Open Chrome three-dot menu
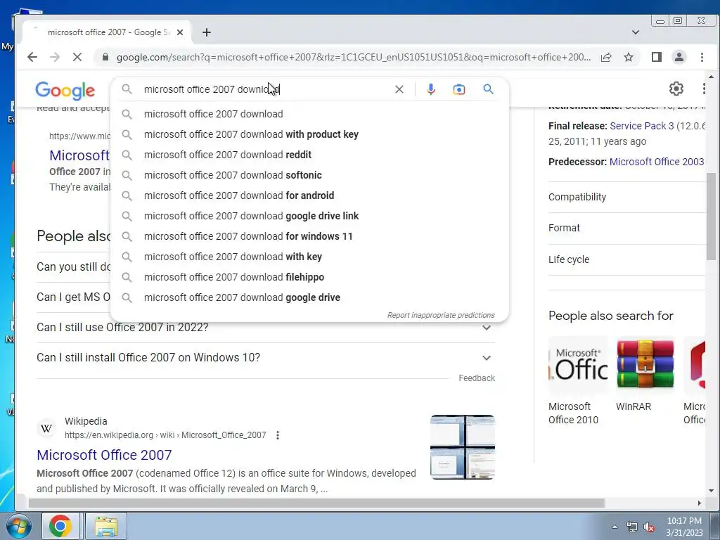Screen dimensions: 720x540 [702, 57]
